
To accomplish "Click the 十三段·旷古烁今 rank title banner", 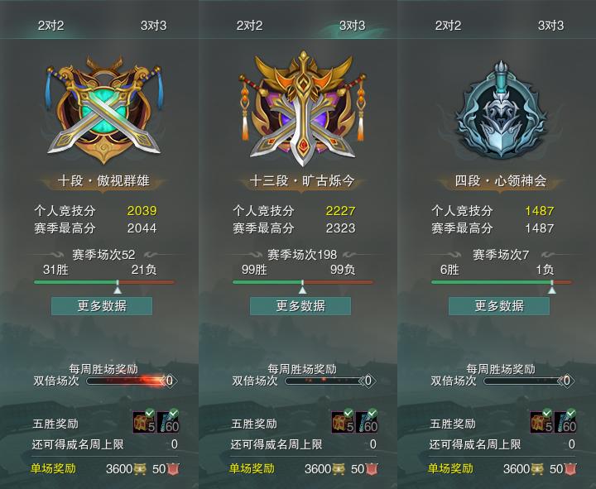I will (x=302, y=181).
